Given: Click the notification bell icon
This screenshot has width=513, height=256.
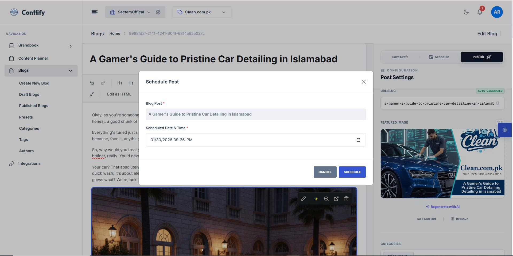Looking at the screenshot, I should 480,12.
